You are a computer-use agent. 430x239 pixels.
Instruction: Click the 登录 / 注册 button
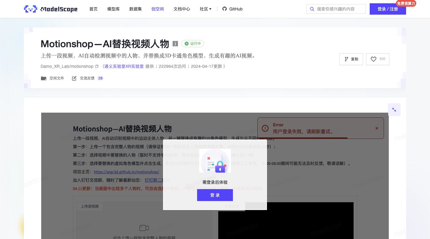click(388, 9)
